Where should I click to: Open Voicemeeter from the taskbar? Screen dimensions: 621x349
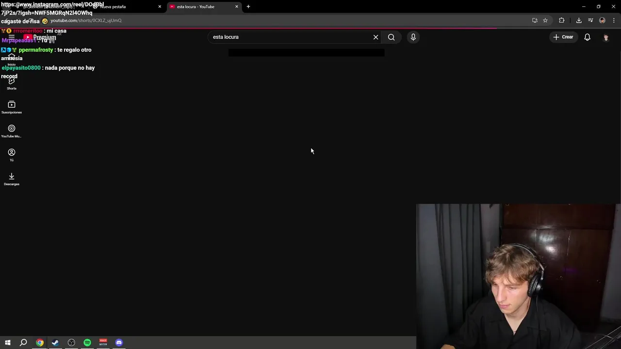103,343
